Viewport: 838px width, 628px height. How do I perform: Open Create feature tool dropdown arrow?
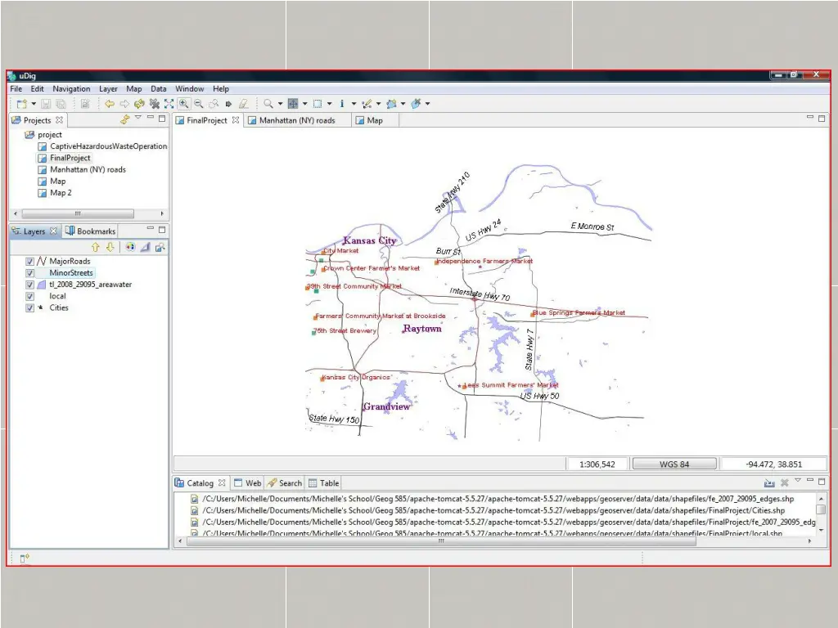(x=403, y=104)
